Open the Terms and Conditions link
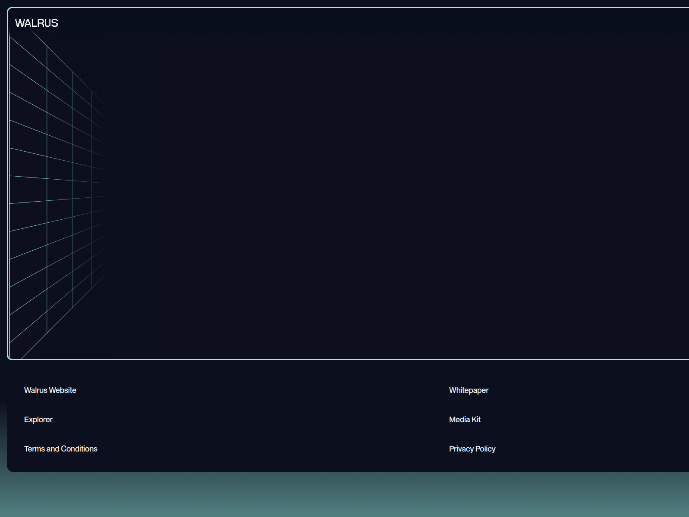 click(61, 449)
